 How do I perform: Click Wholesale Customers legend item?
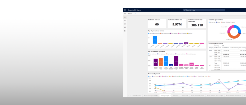[x=180, y=54]
